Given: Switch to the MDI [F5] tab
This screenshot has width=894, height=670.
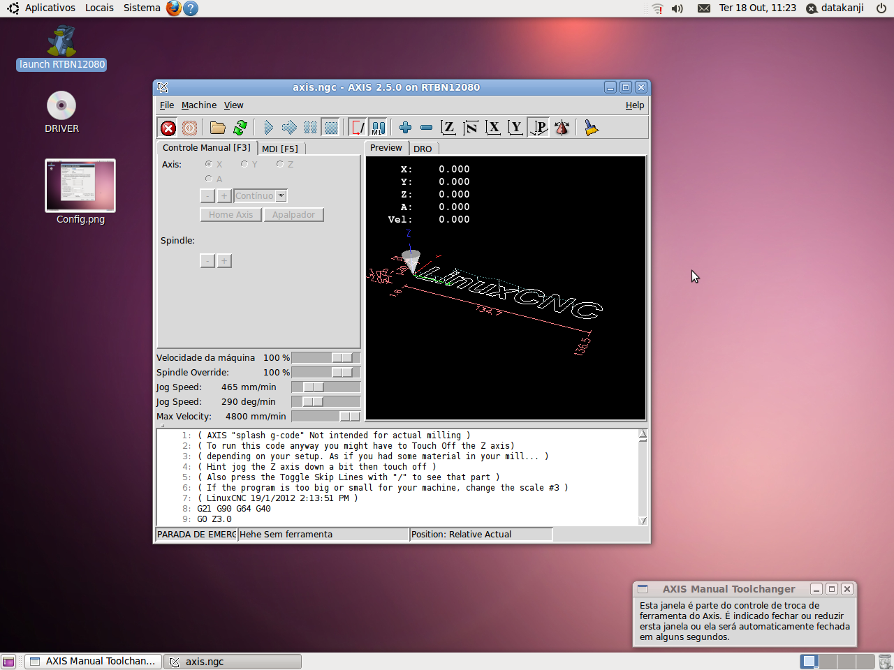Looking at the screenshot, I should coord(280,149).
